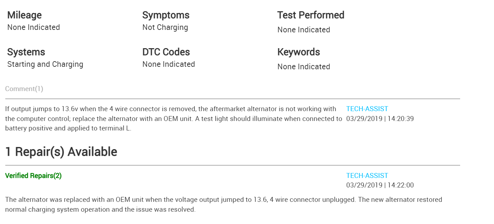Click the verified repair description paragraph
The width and height of the screenshot is (494, 224).
(224, 205)
